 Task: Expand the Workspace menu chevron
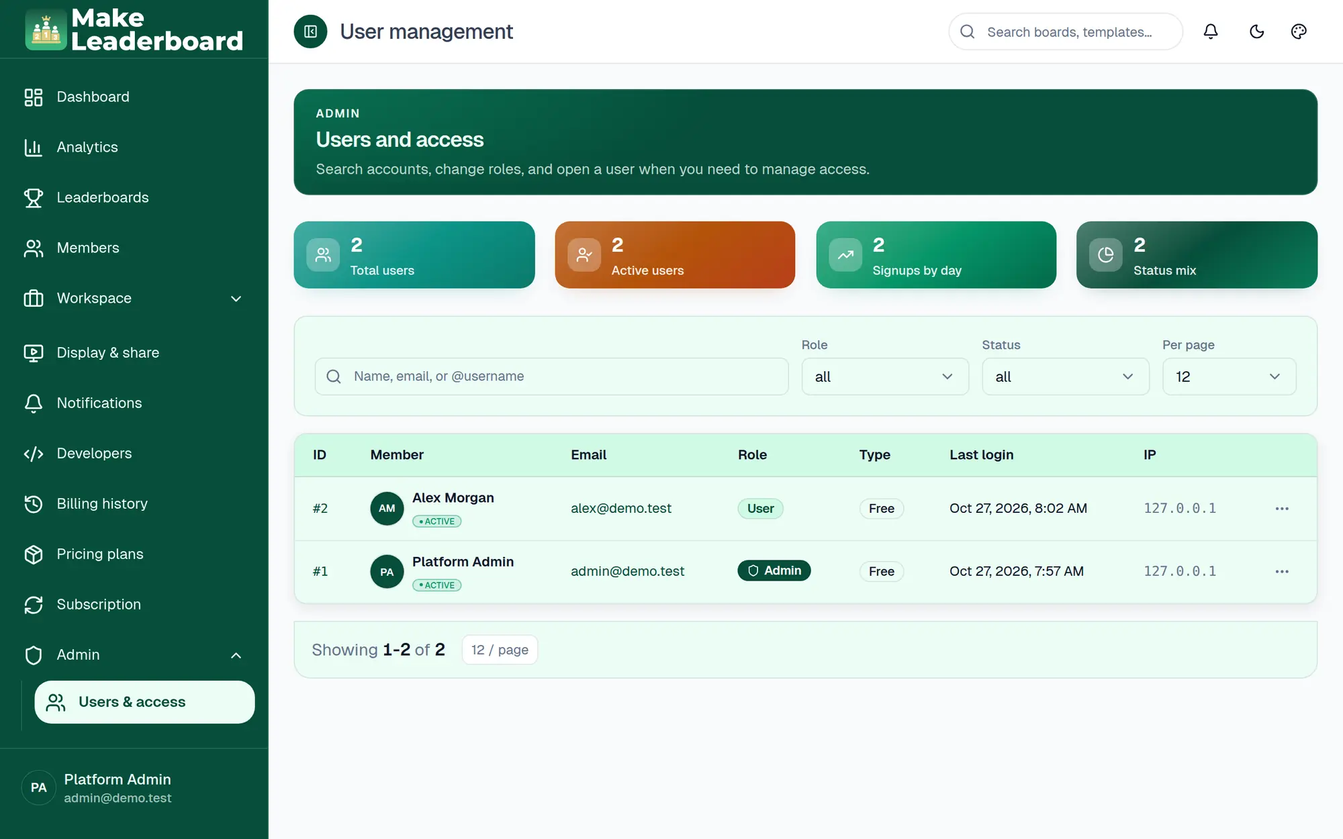236,299
